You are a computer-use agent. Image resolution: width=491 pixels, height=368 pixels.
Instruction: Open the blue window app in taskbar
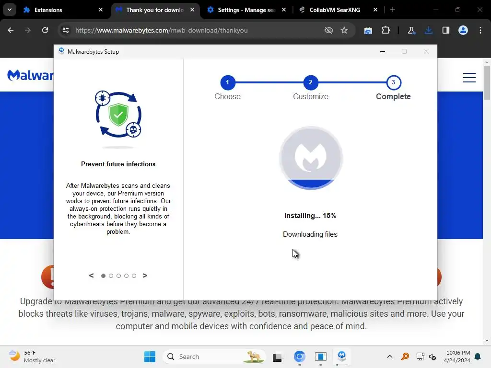tap(321, 356)
